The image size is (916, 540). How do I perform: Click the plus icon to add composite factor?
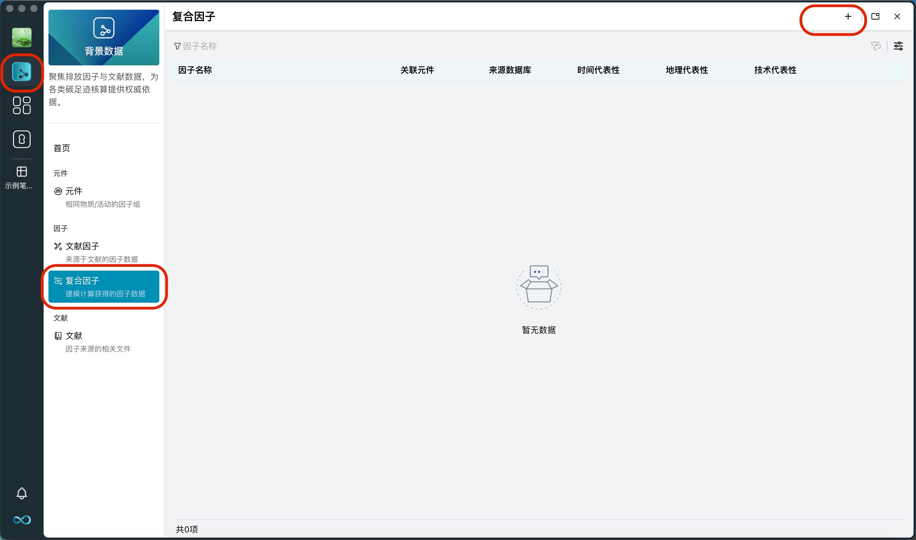tap(848, 16)
